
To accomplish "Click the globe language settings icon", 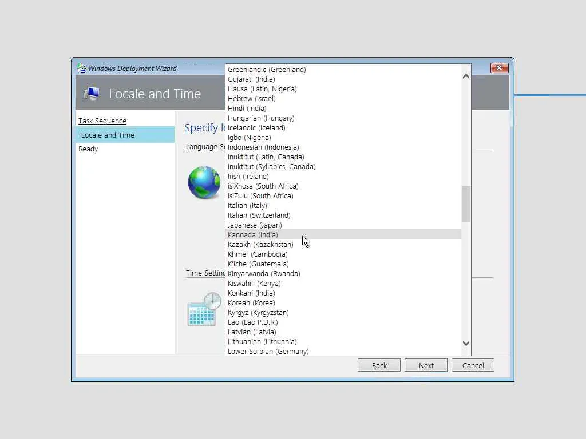I will pos(204,182).
